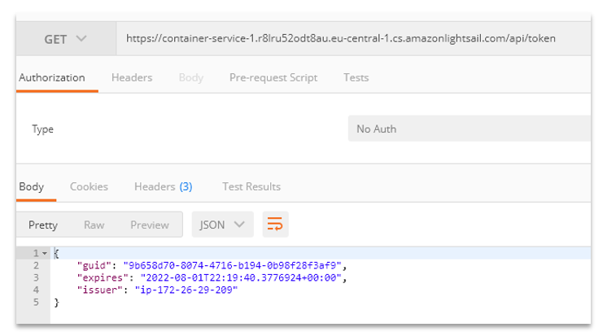Show the Preview response view
The width and height of the screenshot is (603, 336).
[150, 225]
